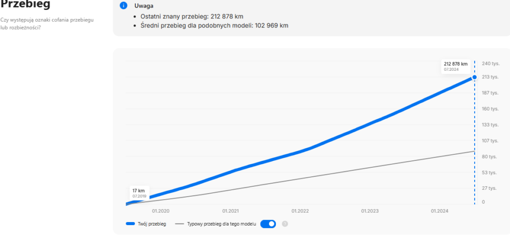Screen dimensions: 510x235
Task: Click the 17 km starting point tooltip
Action: 138,193
